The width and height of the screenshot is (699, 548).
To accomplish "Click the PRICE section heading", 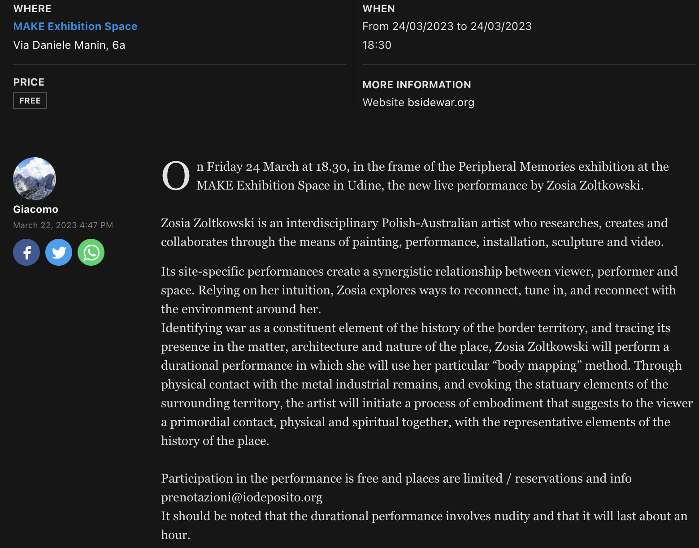I will click(x=29, y=82).
